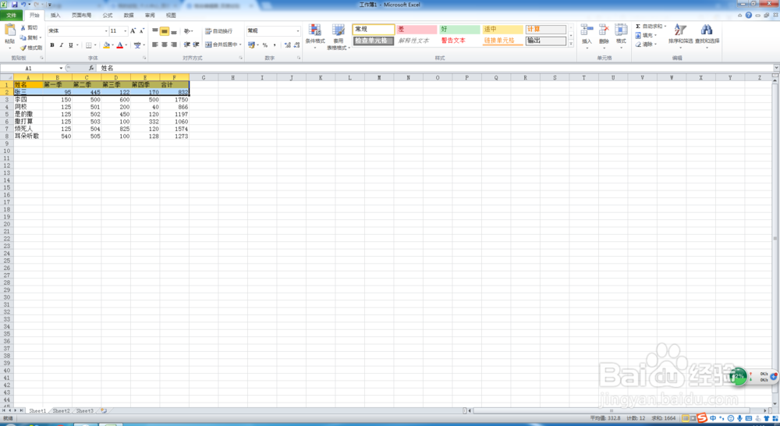Click the phonetic guide (文) icon
Image resolution: width=780 pixels, height=426 pixels.
(x=137, y=45)
